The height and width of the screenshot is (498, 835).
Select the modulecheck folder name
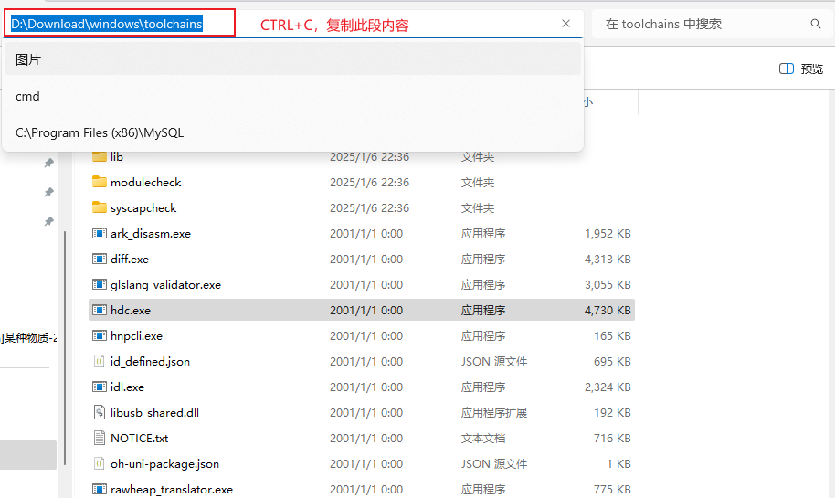(146, 182)
